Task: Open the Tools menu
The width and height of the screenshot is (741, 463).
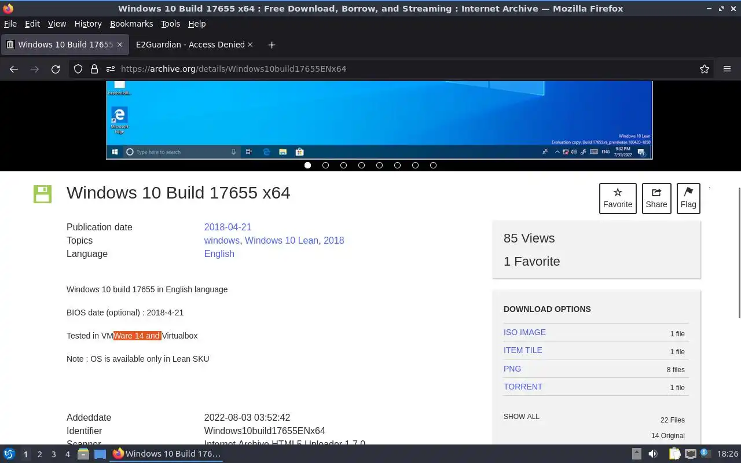Action: click(x=171, y=24)
